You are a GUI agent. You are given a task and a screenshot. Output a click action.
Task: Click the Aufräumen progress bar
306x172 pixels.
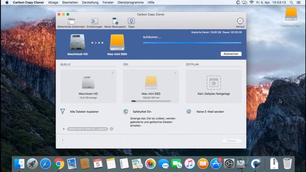[192, 43]
